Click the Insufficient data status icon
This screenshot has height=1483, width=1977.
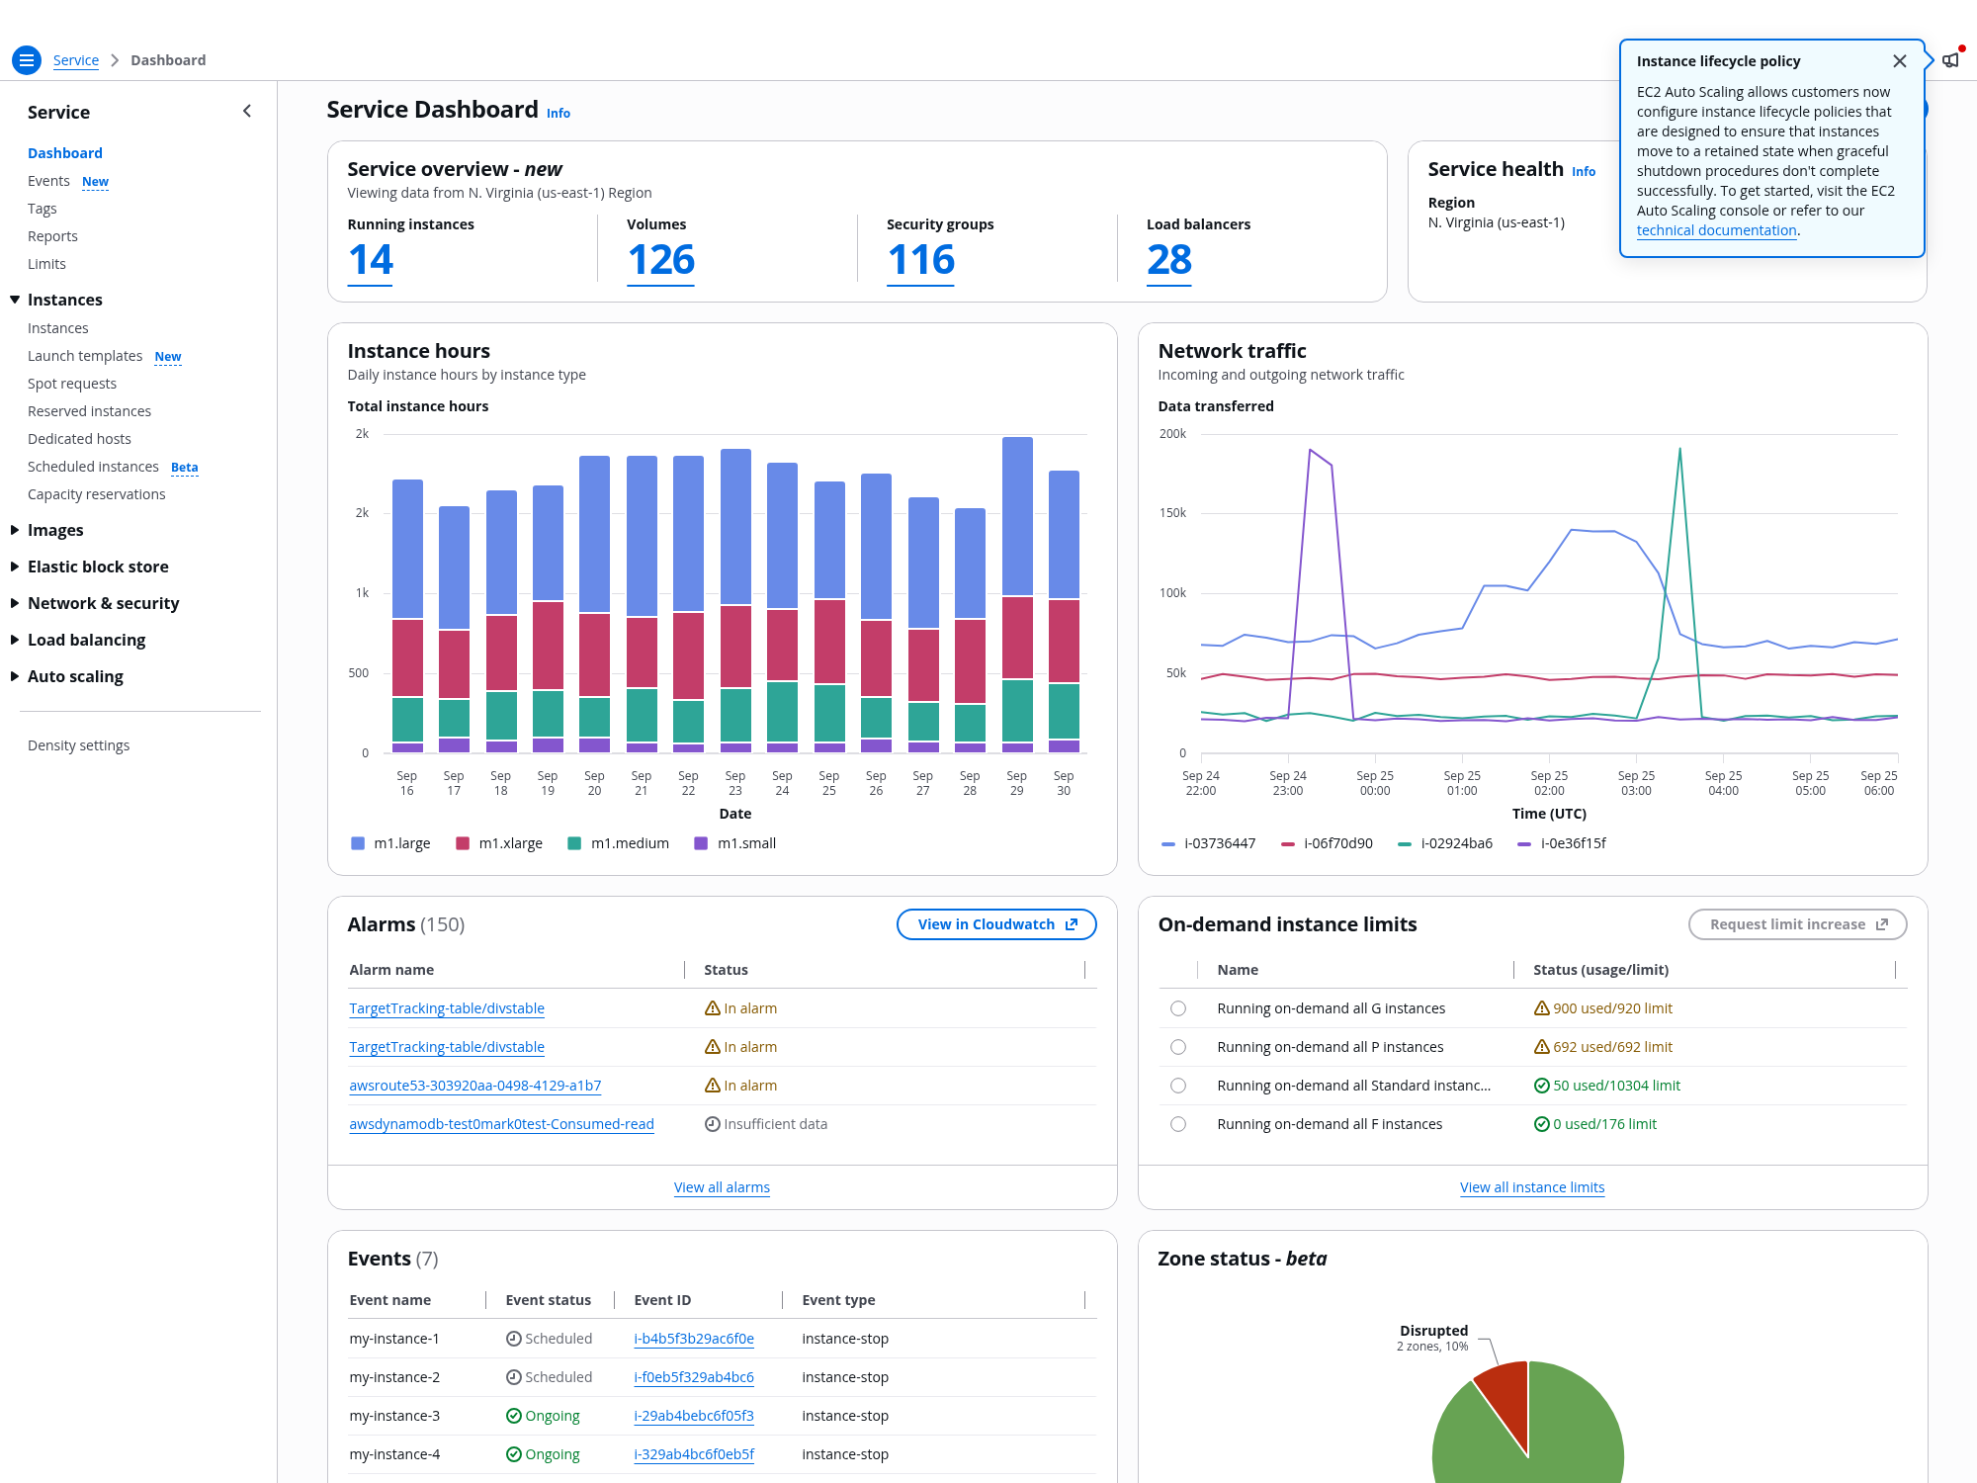click(712, 1124)
